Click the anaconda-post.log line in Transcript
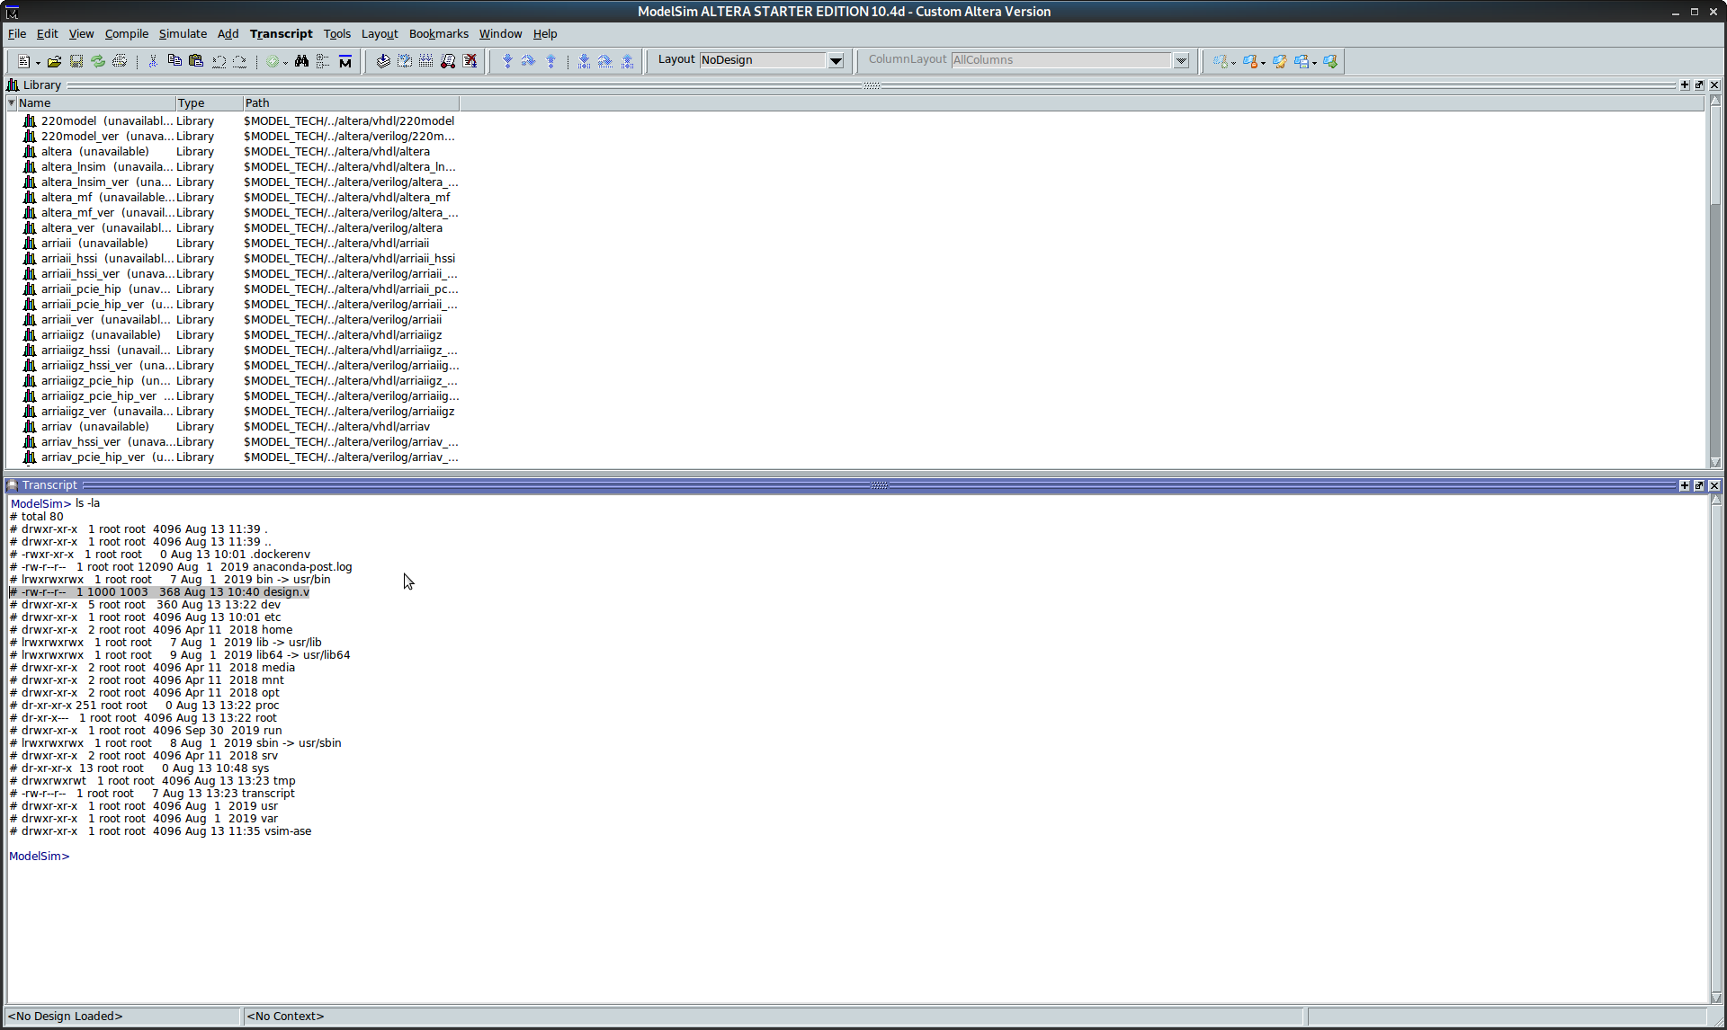Image resolution: width=1727 pixels, height=1030 pixels. coord(181,567)
